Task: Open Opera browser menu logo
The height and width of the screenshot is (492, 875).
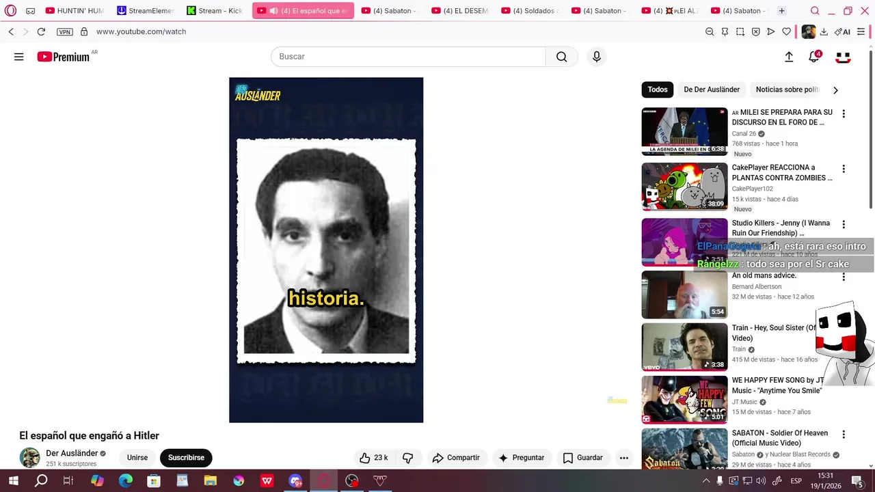Action: [10, 11]
